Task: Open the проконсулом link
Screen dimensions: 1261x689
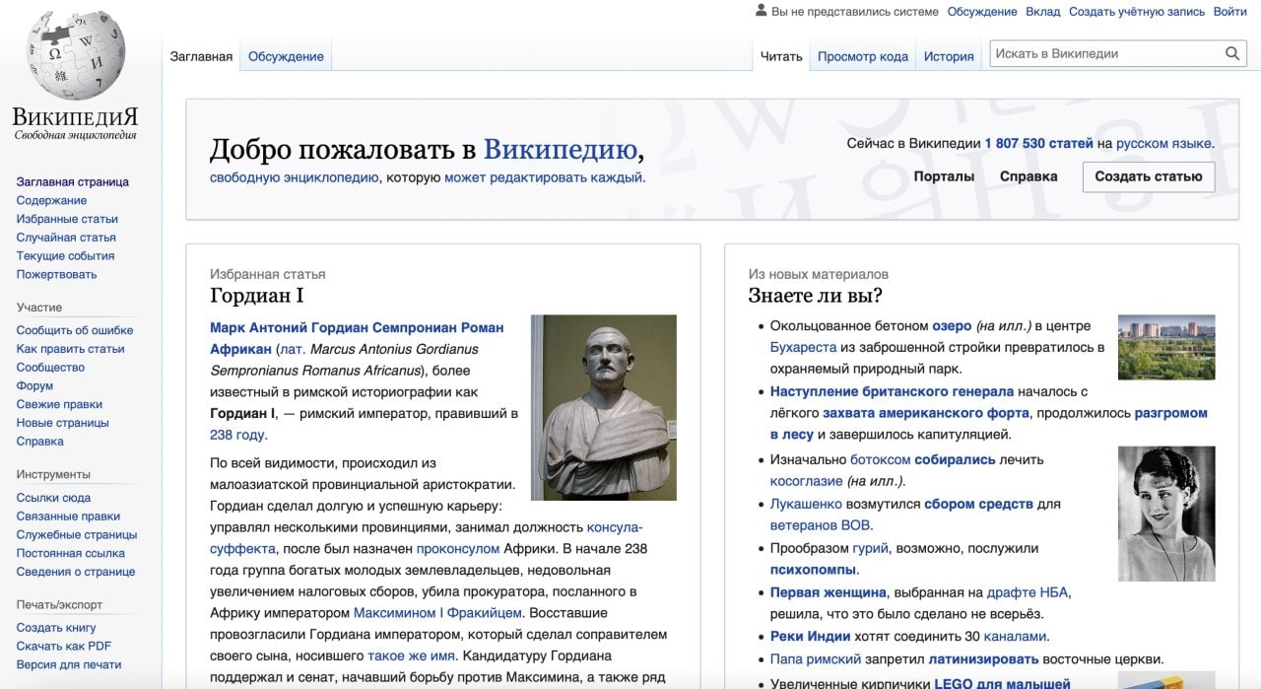Action: pyautogui.click(x=457, y=549)
